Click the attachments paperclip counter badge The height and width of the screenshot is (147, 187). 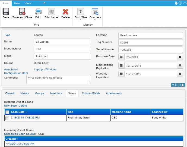175,85
